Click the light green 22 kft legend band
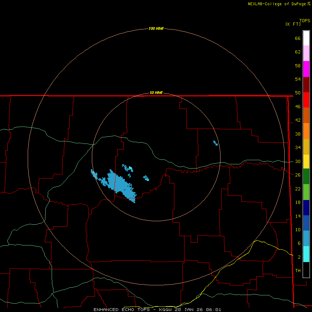The image size is (312, 312). click(306, 192)
